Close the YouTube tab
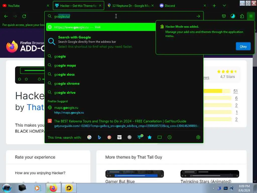The image size is (257, 193). click(x=48, y=6)
